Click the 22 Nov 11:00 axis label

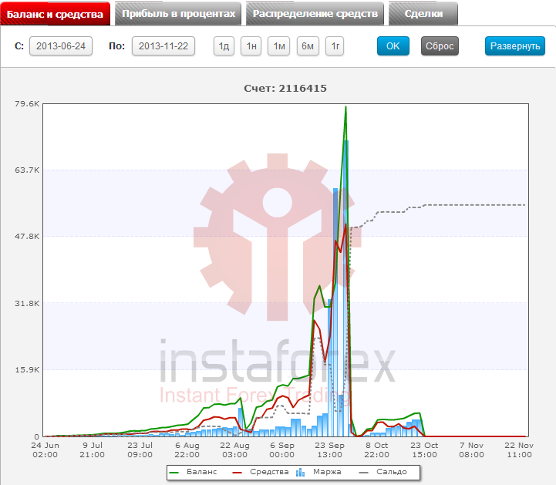519,450
